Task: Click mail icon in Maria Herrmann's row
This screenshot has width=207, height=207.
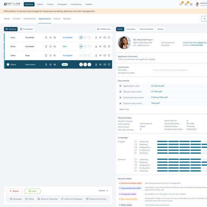Action: point(105,65)
